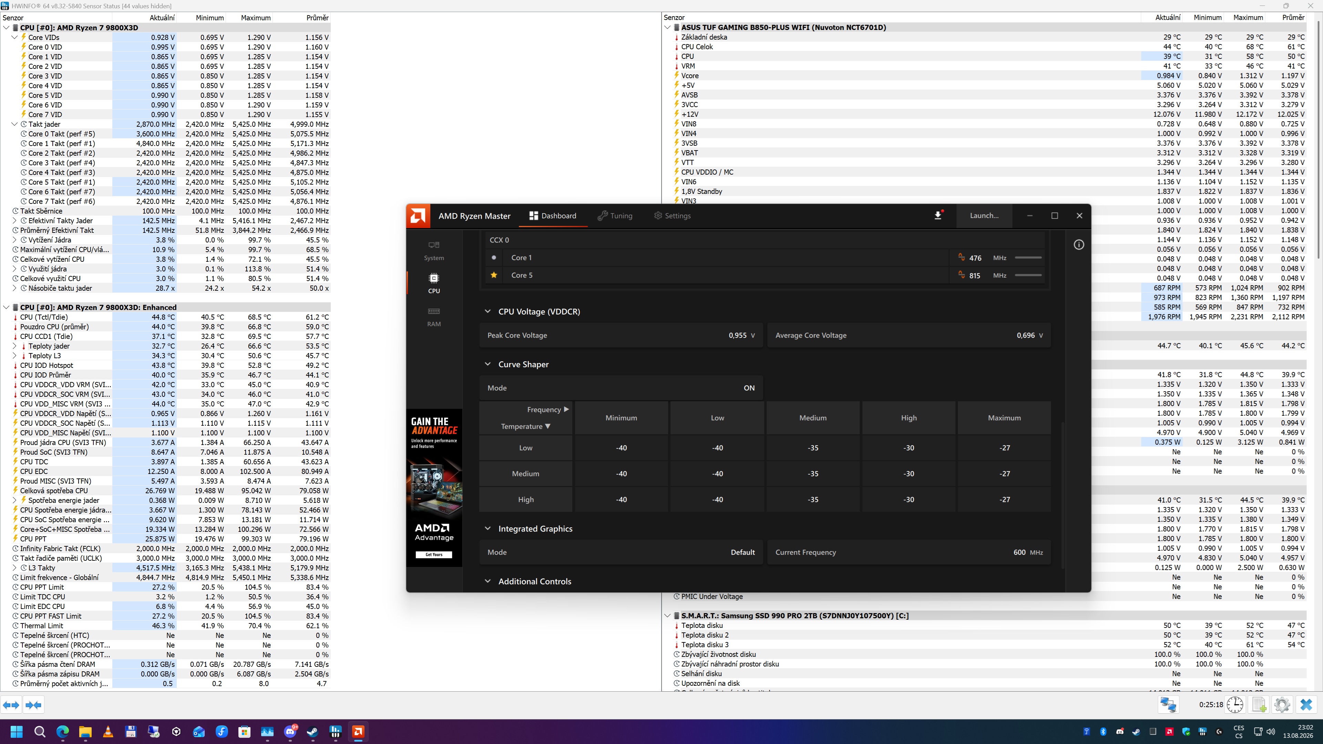1323x744 pixels.
Task: Open VLC media player from the taskbar
Action: (x=108, y=732)
